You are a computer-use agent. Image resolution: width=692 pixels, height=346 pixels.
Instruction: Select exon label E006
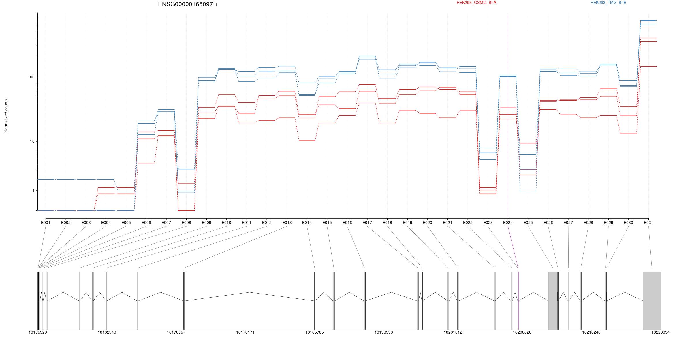pos(146,223)
